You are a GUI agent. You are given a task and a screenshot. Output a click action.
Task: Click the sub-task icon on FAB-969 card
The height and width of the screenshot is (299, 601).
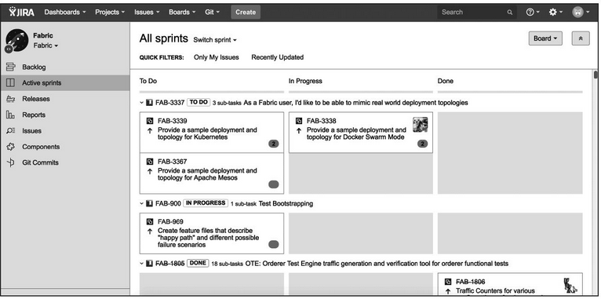(150, 221)
